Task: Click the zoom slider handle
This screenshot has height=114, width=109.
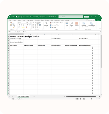Action: [92, 99]
